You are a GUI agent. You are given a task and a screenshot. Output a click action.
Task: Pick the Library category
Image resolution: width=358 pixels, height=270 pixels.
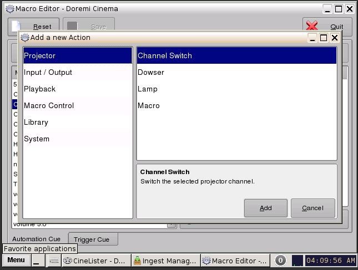point(78,122)
